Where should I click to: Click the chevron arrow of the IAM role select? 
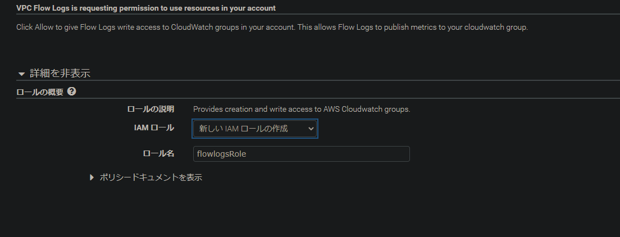click(311, 129)
